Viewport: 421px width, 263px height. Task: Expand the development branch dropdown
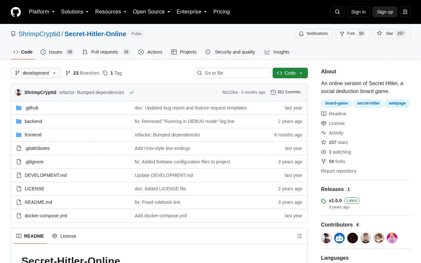pyautogui.click(x=36, y=73)
